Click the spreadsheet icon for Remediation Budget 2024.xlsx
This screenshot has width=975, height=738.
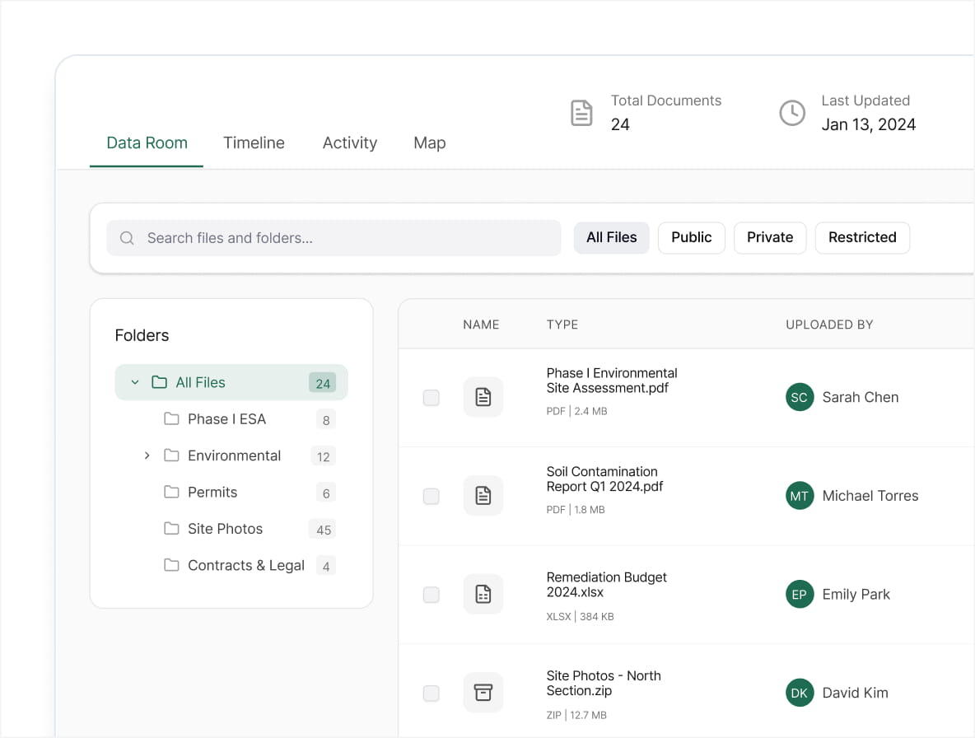pyautogui.click(x=483, y=594)
